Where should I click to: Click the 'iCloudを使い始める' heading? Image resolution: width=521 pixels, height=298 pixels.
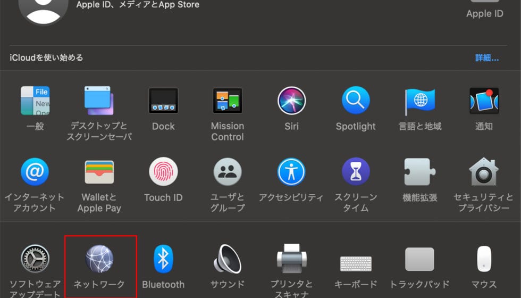point(46,57)
